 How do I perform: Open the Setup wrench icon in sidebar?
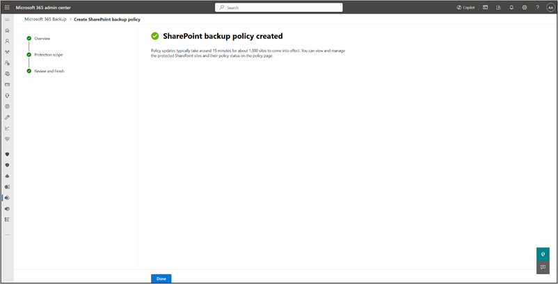(7, 117)
